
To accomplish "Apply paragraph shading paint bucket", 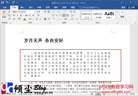I will tap(54, 19).
